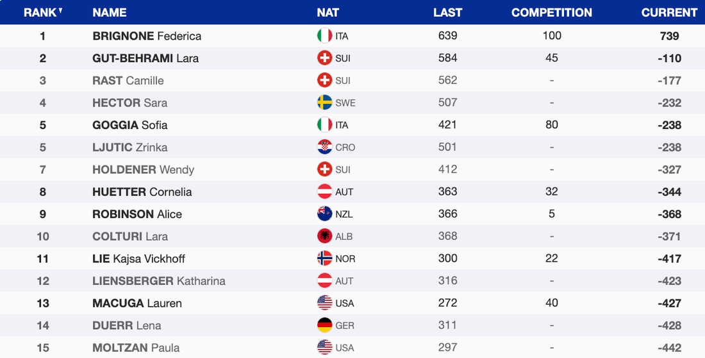Click Swiss flag icon next to Gut-Behrami
The width and height of the screenshot is (705, 358).
point(324,58)
